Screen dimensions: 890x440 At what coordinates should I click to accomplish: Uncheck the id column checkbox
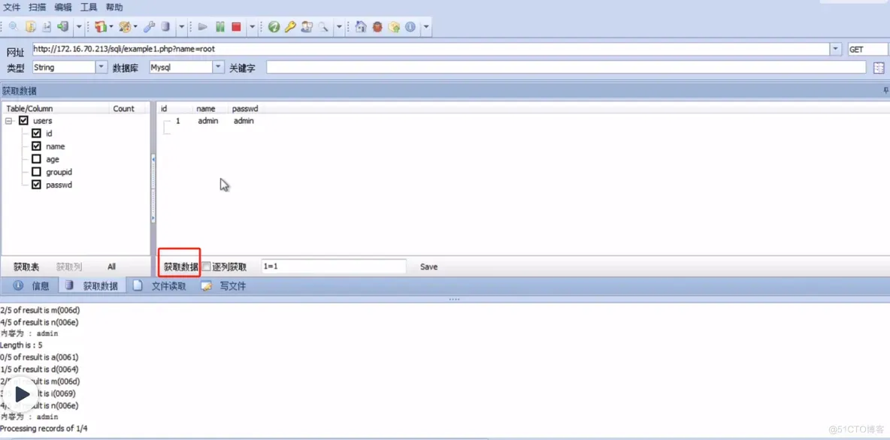click(36, 133)
